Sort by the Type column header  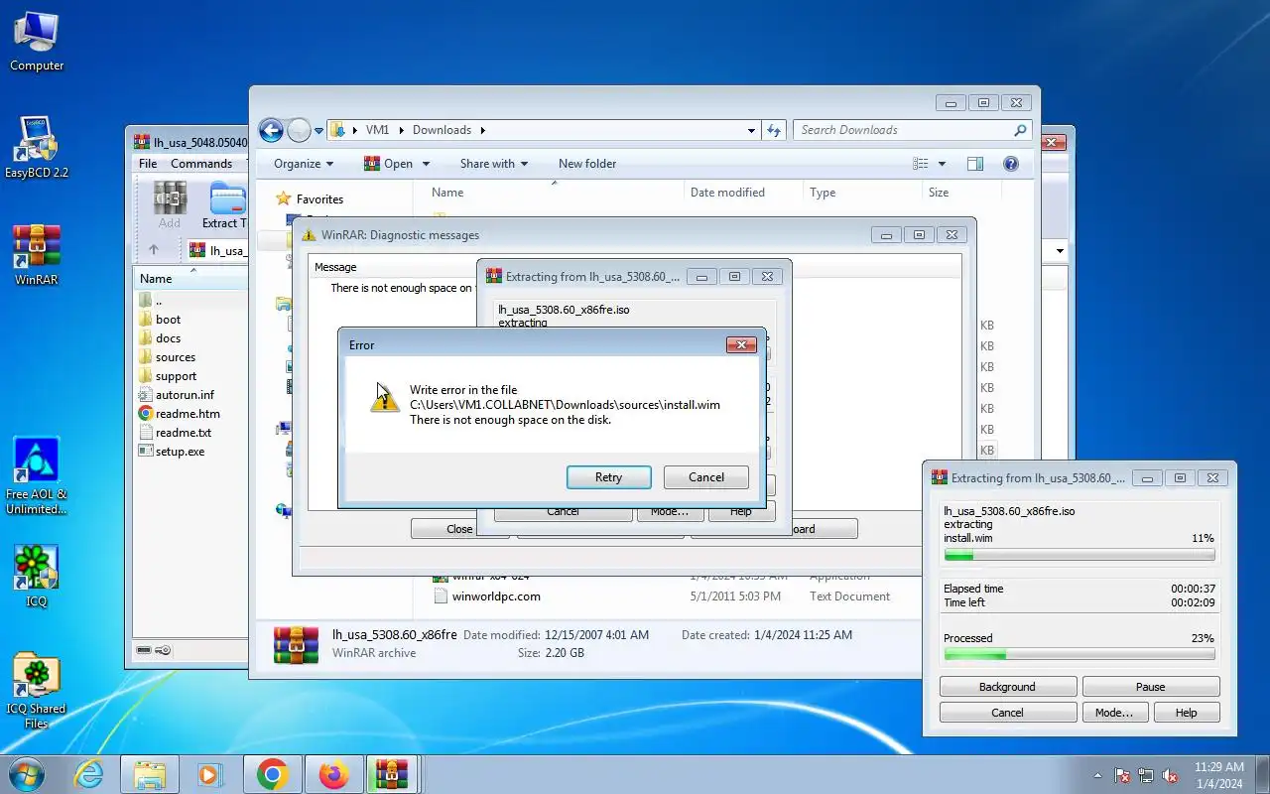(862, 193)
